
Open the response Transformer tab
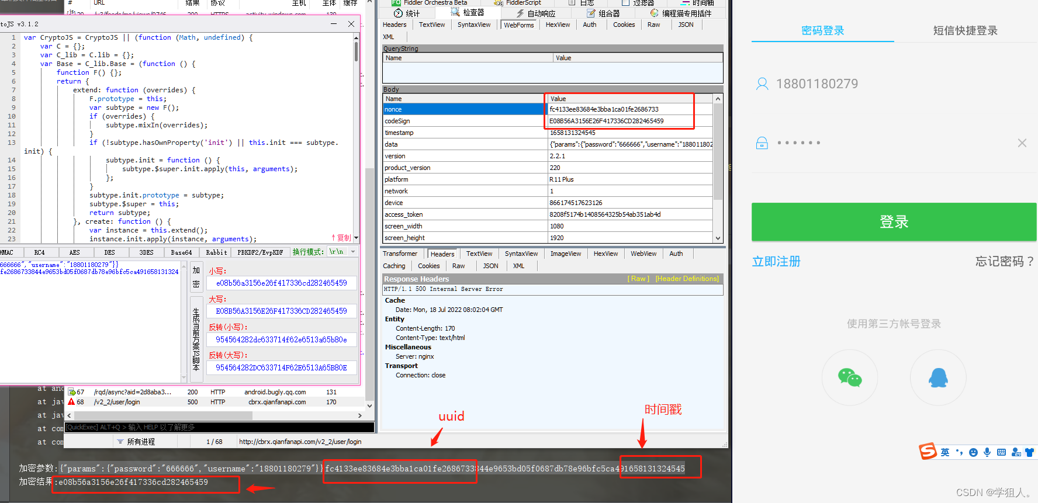pos(400,254)
